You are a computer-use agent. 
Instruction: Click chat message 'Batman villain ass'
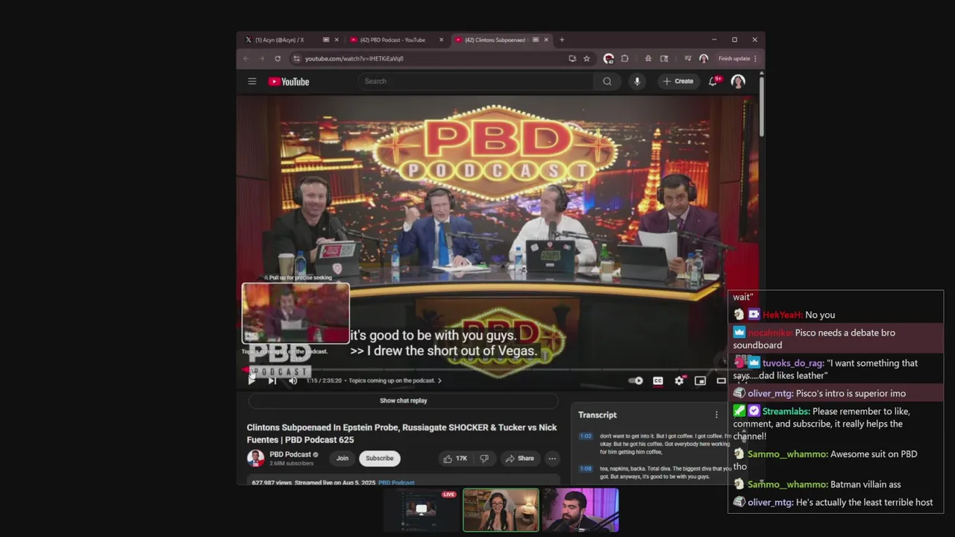click(x=865, y=484)
